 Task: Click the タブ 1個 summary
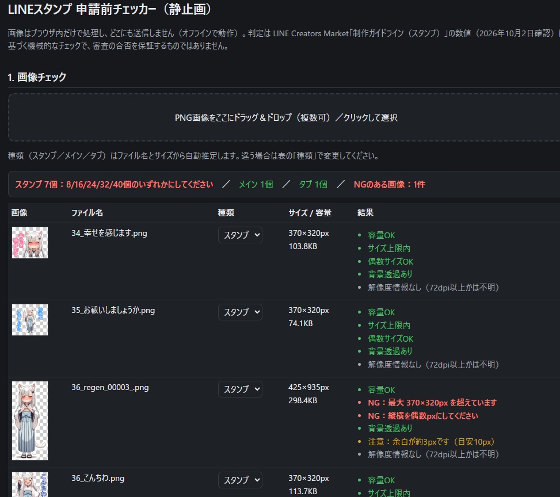tap(313, 184)
